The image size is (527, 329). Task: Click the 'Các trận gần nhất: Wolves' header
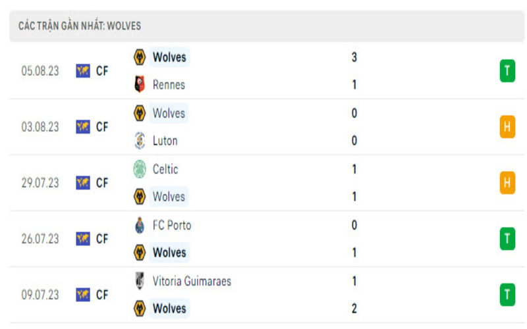point(80,26)
